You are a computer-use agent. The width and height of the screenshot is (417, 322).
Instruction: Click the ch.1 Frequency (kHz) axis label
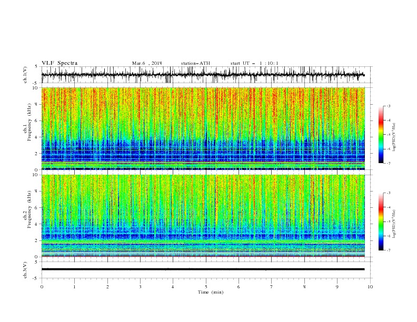coord(29,122)
